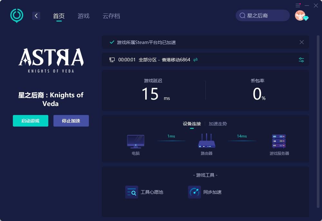The height and width of the screenshot is (221, 322).
Task: Click the search box showing 星之后裔
Action: [263, 15]
